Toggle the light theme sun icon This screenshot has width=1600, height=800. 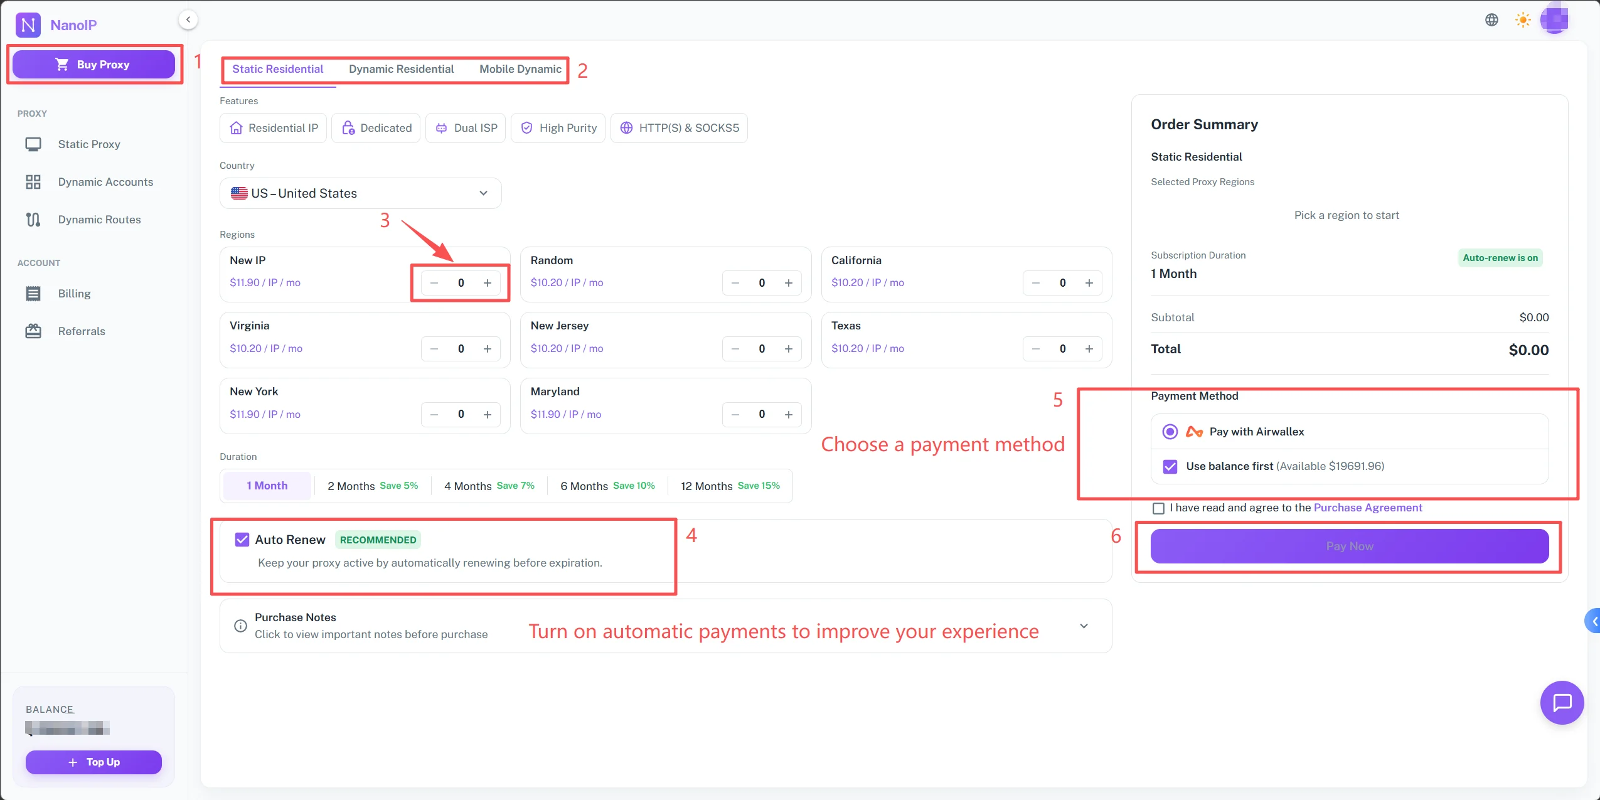[x=1523, y=20]
